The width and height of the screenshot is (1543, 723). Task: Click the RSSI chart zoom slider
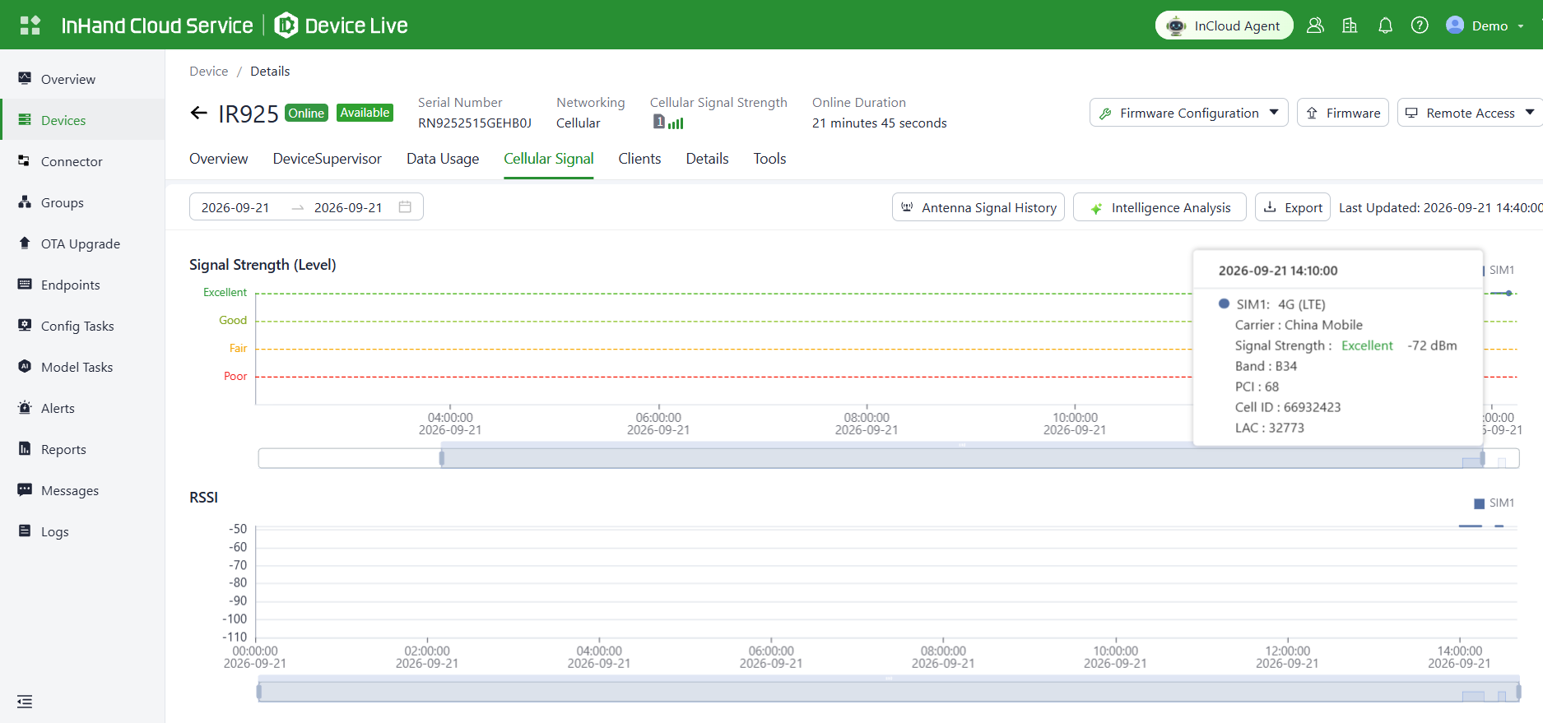pyautogui.click(x=889, y=692)
